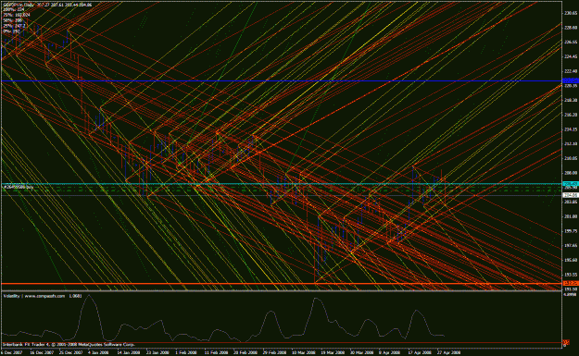The height and width of the screenshot is (356, 579).
Task: Click the Interbank FX Trader copyright text
Action: (69, 345)
